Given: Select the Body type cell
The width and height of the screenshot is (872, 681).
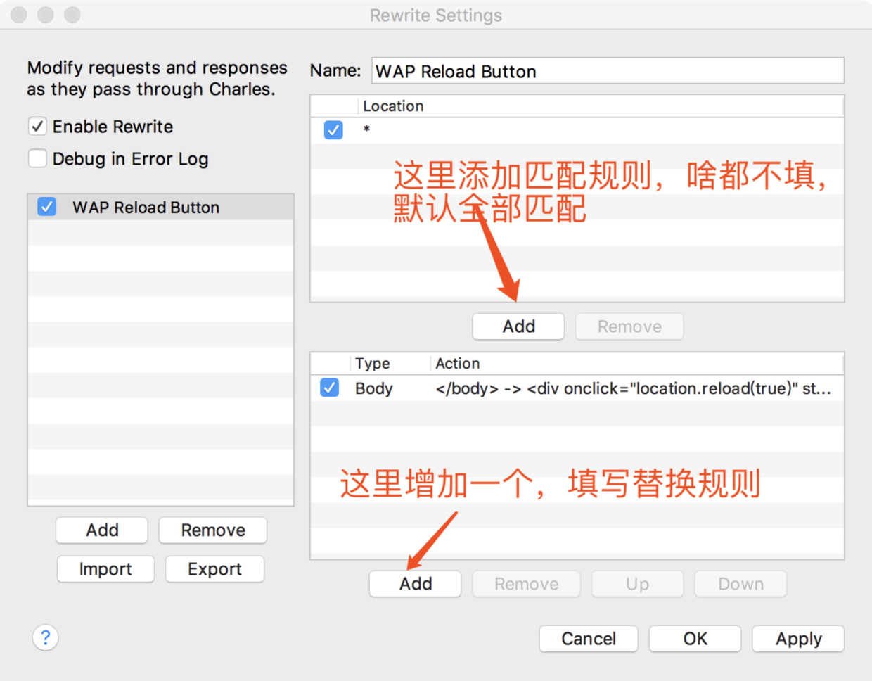Looking at the screenshot, I should (373, 388).
